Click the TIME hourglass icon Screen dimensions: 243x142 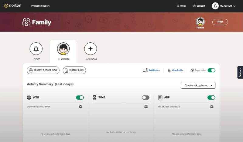94,97
